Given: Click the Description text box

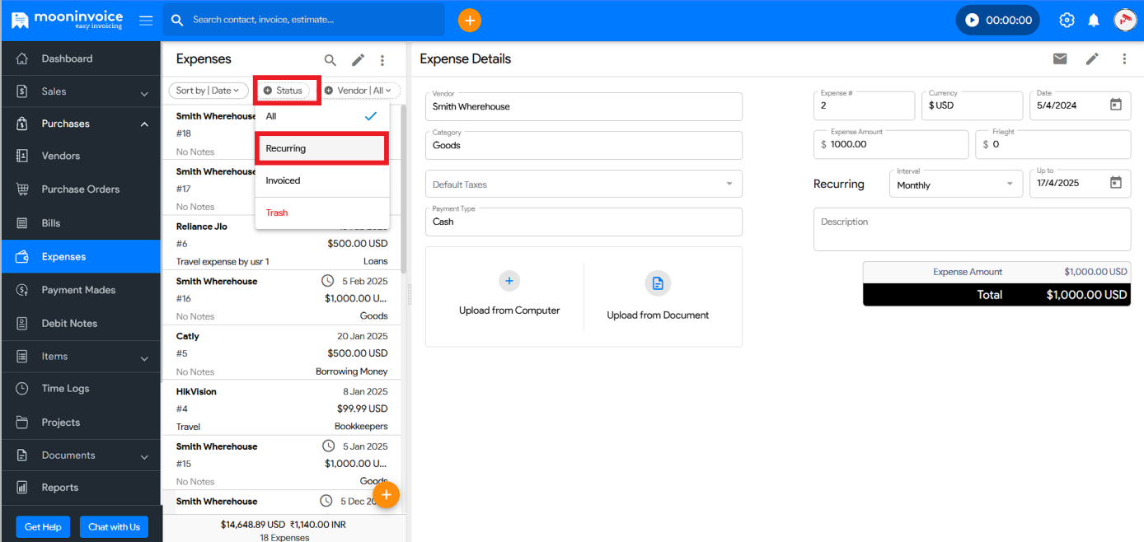Looking at the screenshot, I should 972,229.
